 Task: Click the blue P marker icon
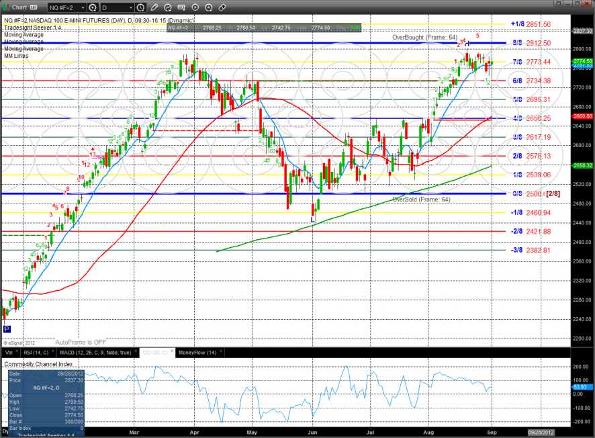click(7, 329)
